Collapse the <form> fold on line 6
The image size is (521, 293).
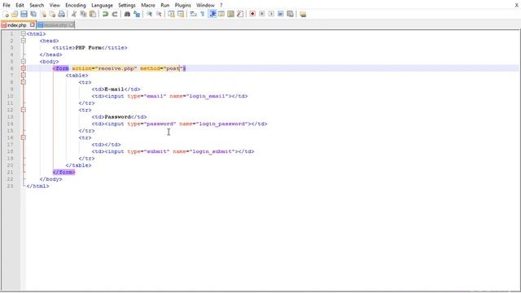tap(24, 68)
